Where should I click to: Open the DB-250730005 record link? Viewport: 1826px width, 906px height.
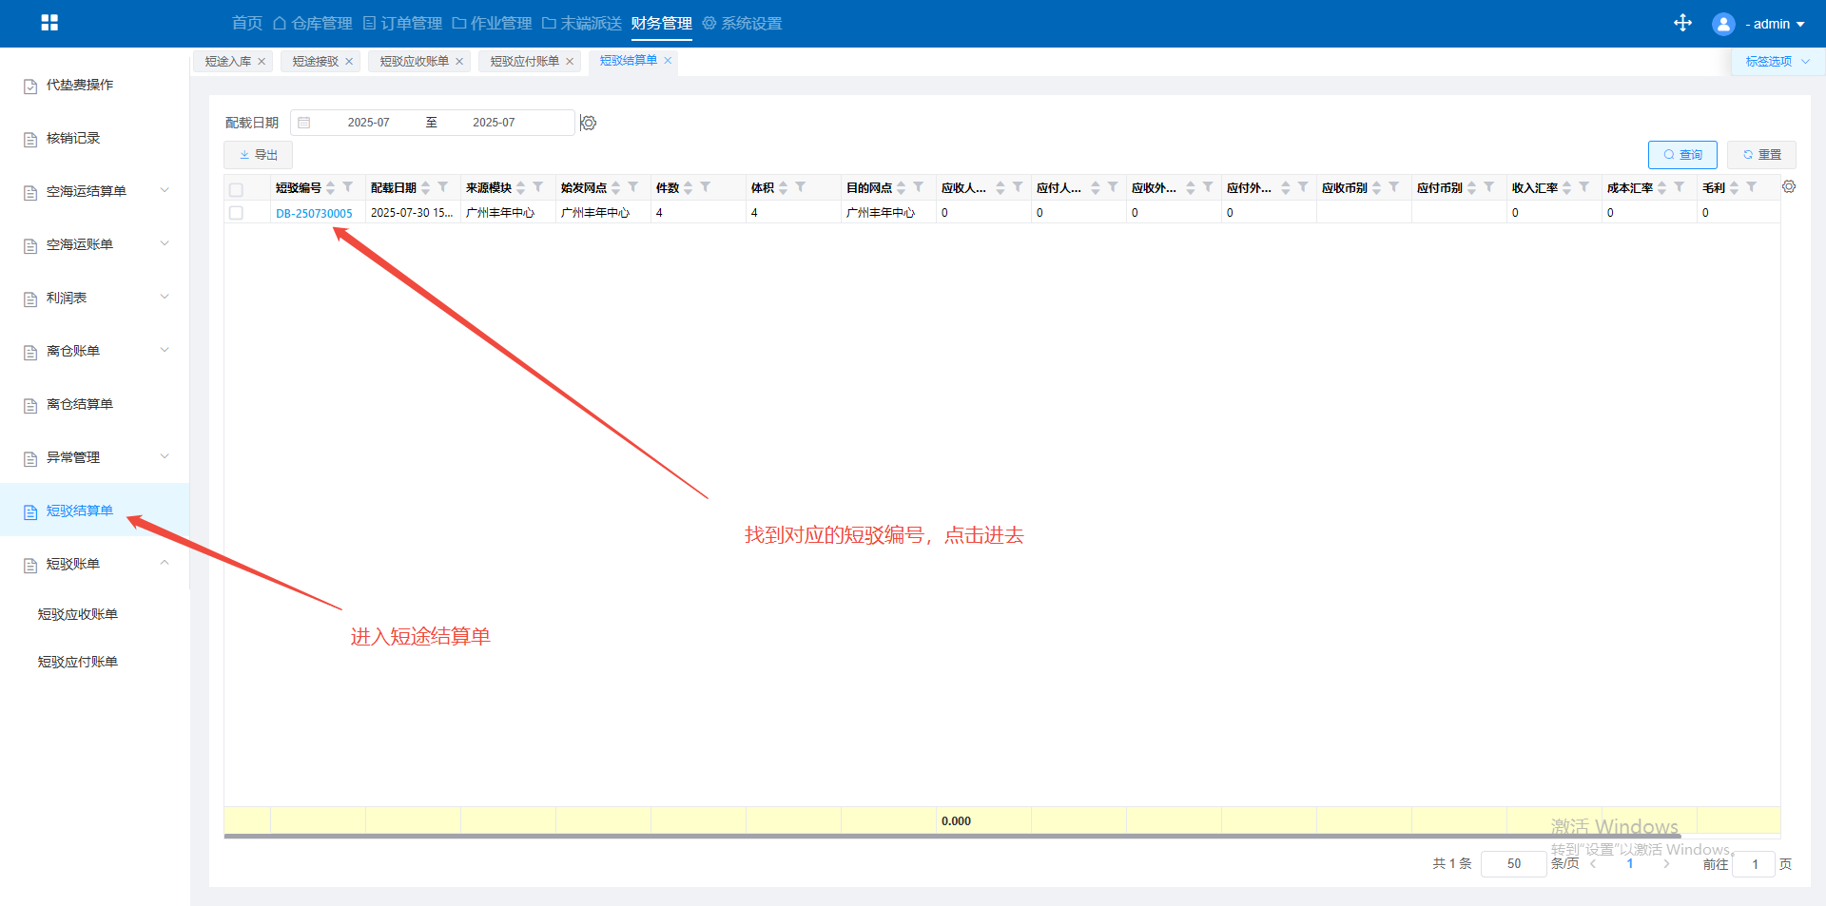314,214
